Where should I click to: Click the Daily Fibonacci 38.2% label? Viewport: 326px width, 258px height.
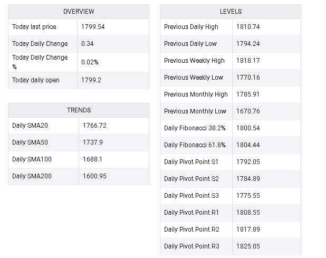(x=195, y=128)
